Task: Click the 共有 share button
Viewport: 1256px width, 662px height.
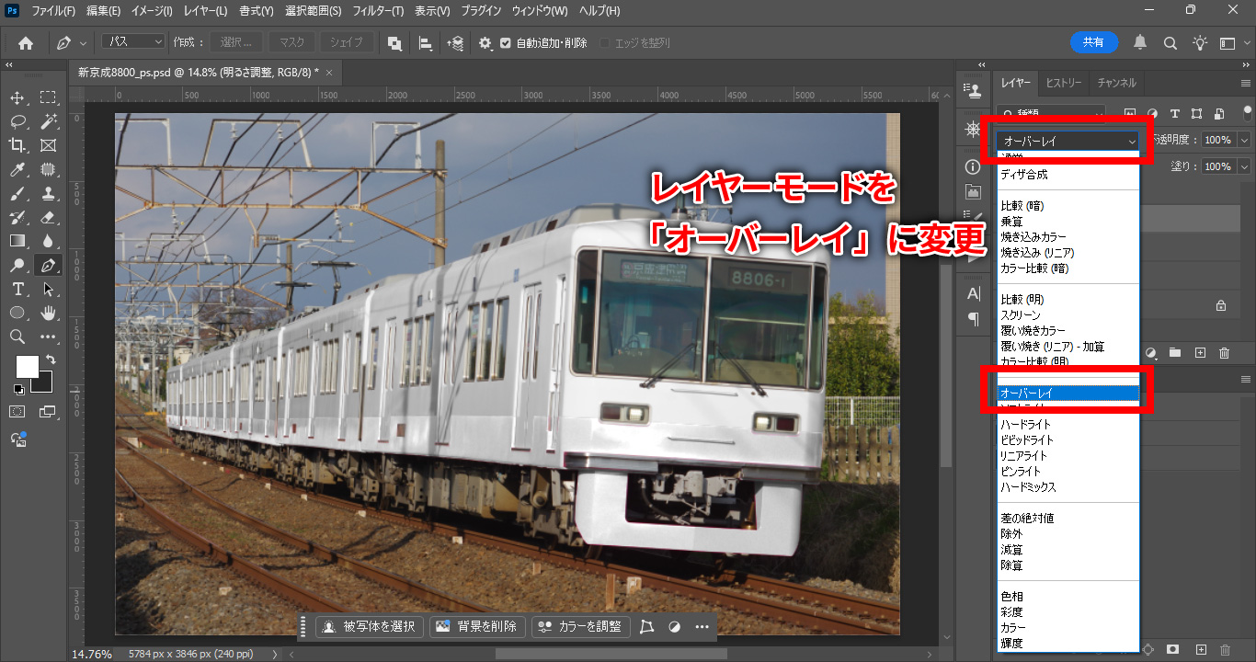Action: click(1093, 42)
